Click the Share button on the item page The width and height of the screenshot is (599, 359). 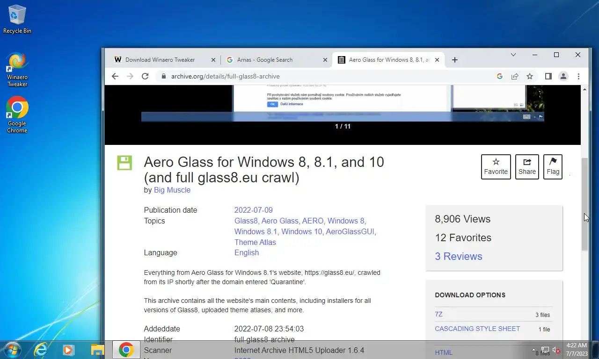527,167
